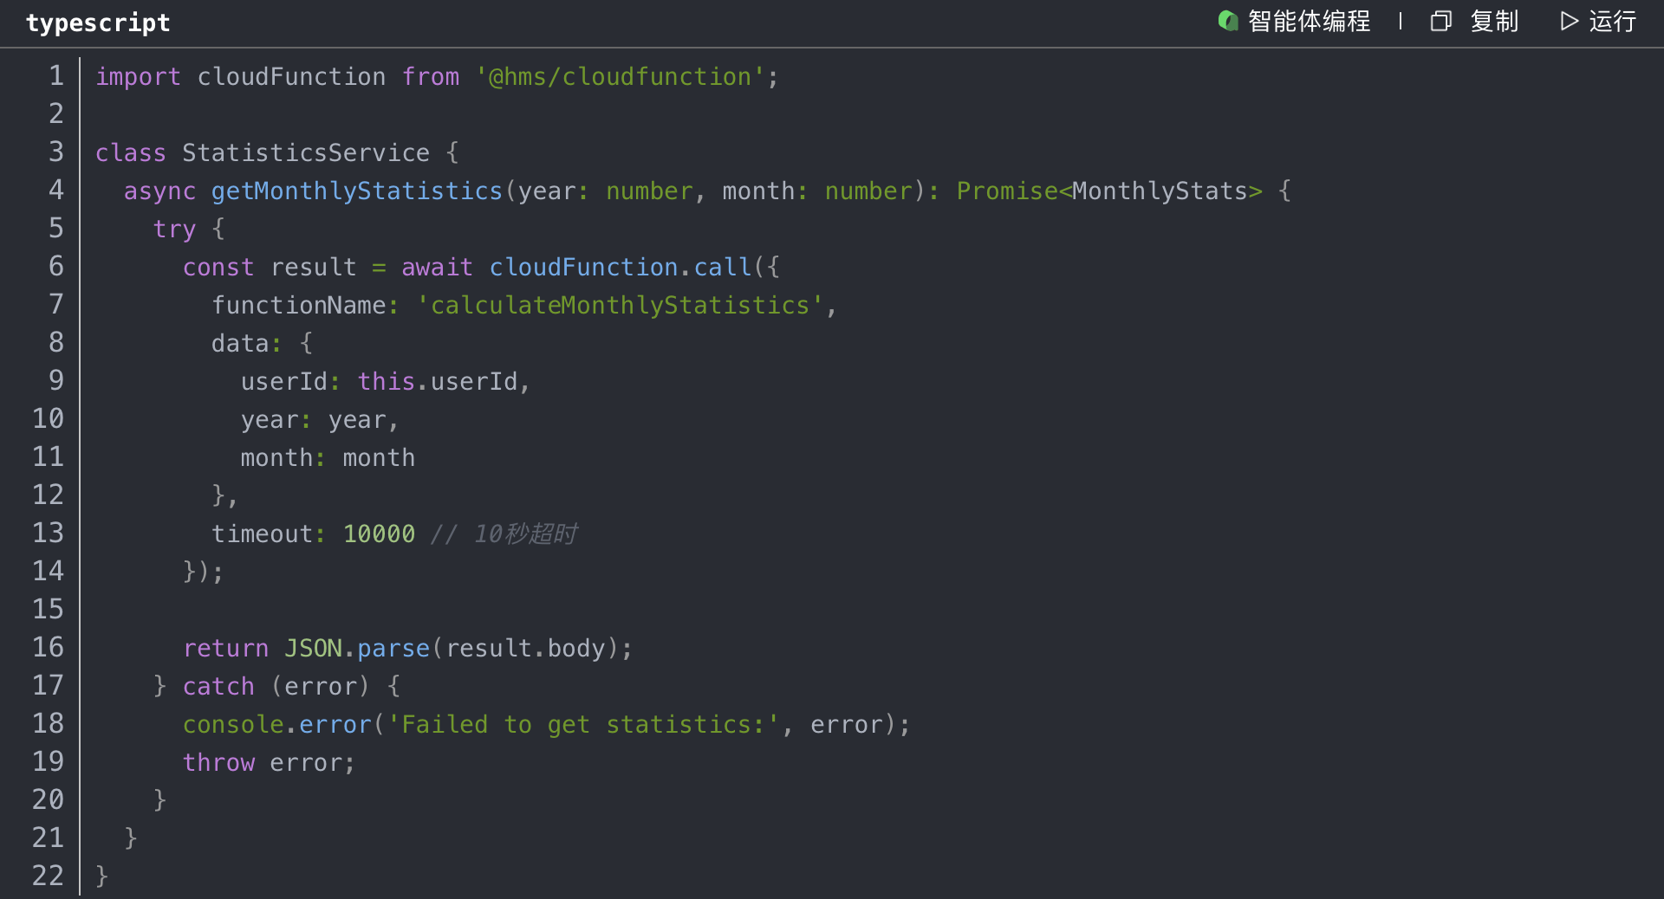The height and width of the screenshot is (899, 1664).
Task: Click the Promise return type
Action: click(1006, 191)
